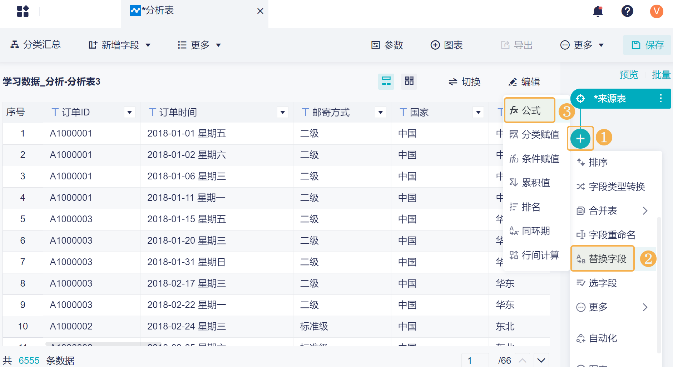The image size is (673, 367).
Task: Open 国家 column filter dropdown
Action: [x=478, y=112]
